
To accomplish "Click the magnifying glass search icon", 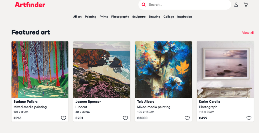I will coord(144,5).
